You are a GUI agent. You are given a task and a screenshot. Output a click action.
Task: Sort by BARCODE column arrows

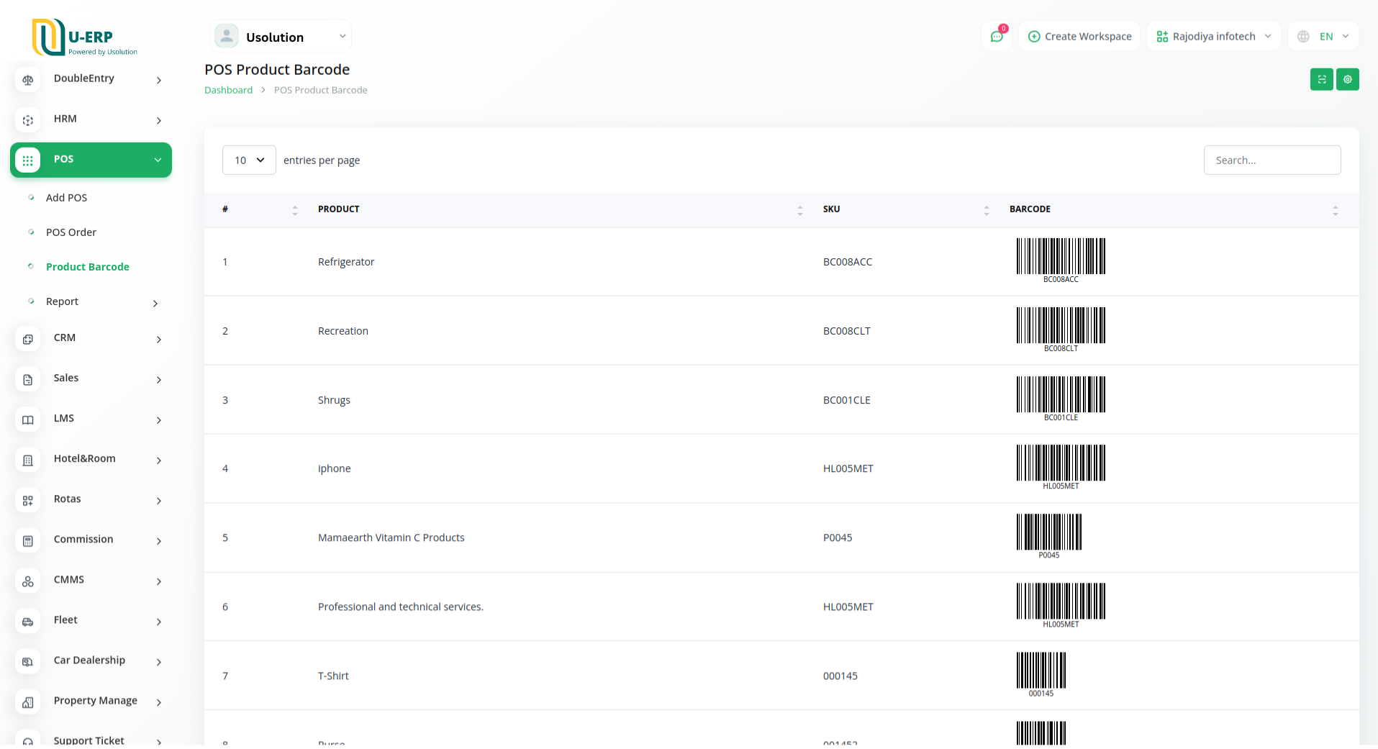point(1336,210)
